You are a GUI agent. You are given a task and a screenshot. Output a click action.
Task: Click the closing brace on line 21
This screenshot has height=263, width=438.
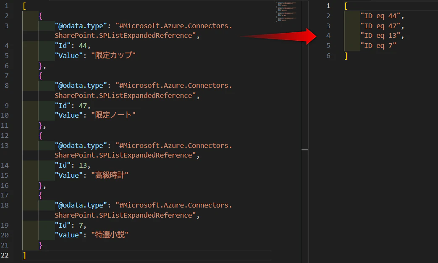[x=40, y=245]
